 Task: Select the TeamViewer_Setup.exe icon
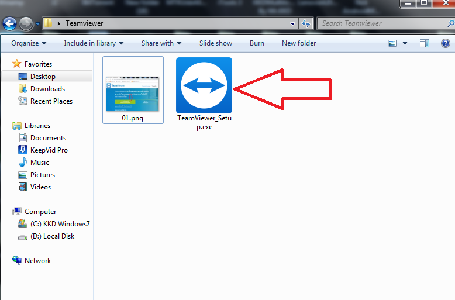pyautogui.click(x=204, y=85)
